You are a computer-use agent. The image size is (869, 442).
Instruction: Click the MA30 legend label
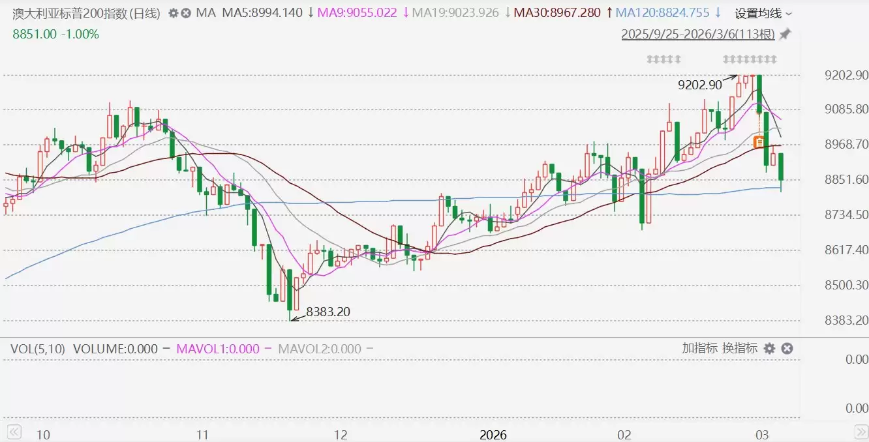[556, 13]
